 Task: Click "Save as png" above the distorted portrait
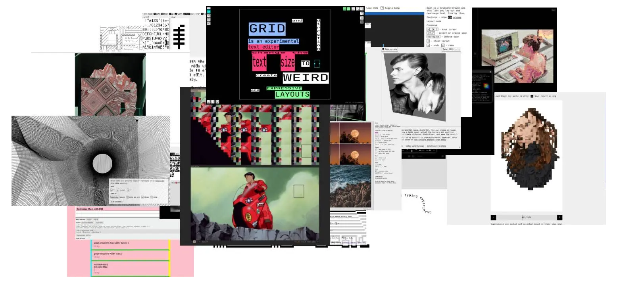click(391, 49)
